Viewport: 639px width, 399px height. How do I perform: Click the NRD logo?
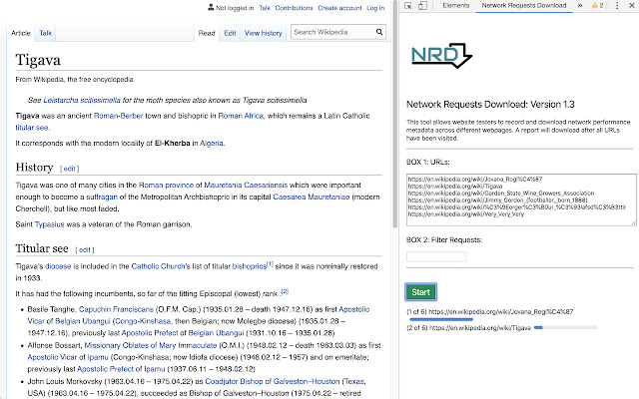[441, 56]
